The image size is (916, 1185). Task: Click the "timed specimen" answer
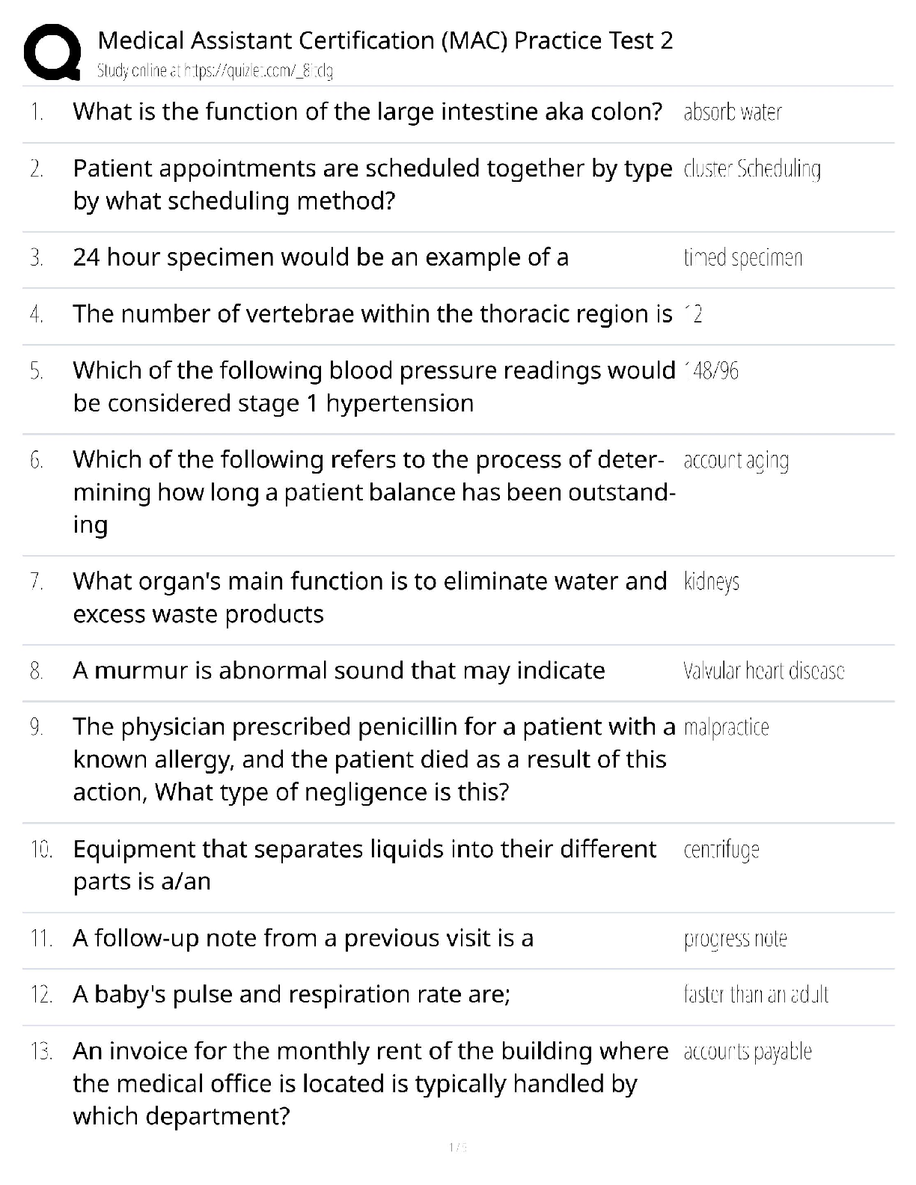pos(742,258)
